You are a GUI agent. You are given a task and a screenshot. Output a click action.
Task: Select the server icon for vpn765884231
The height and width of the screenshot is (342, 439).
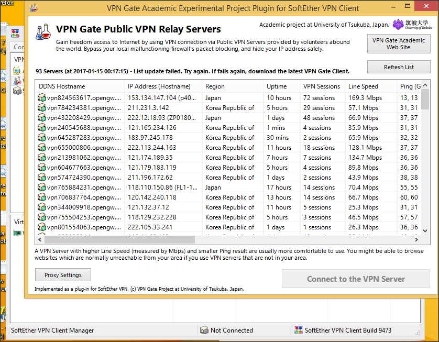point(42,187)
